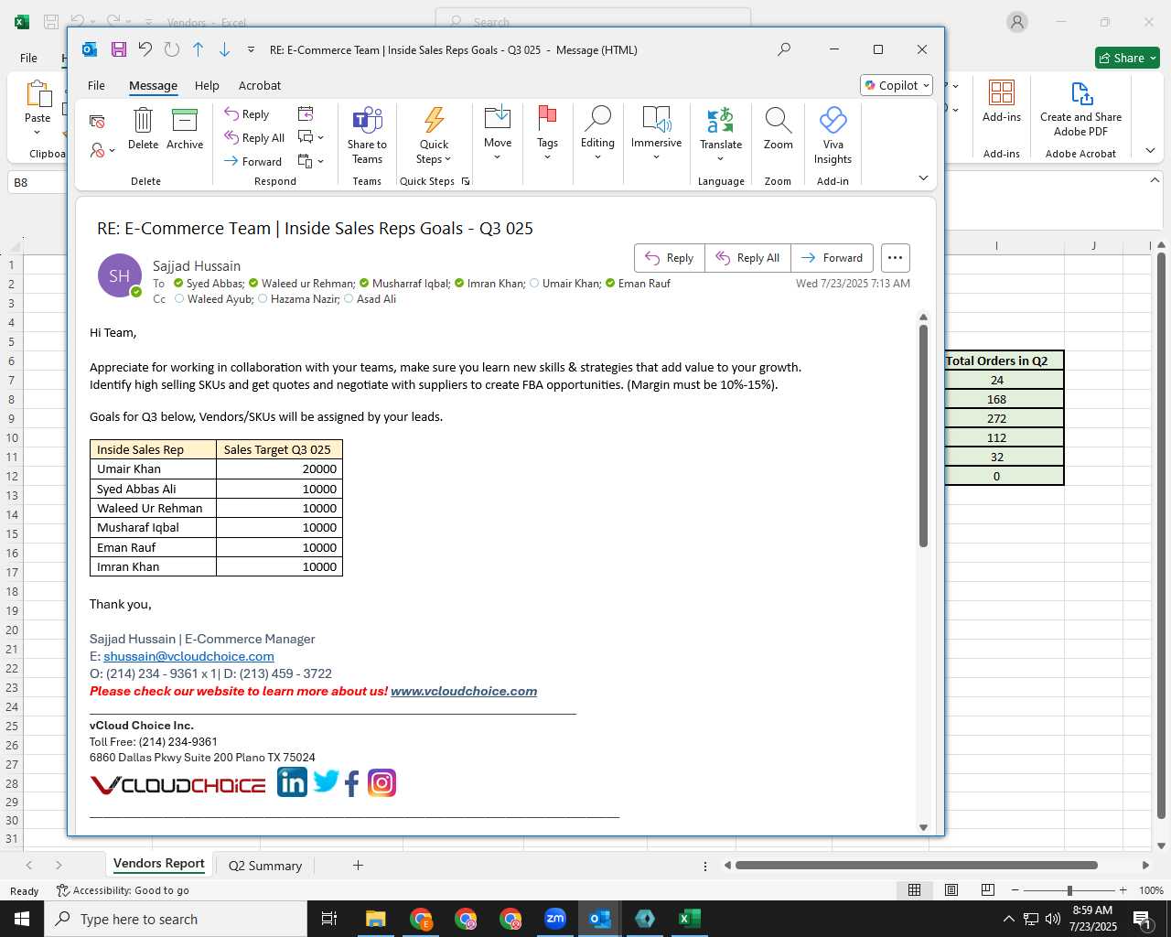Select the Message ribbon tab

coord(153,85)
